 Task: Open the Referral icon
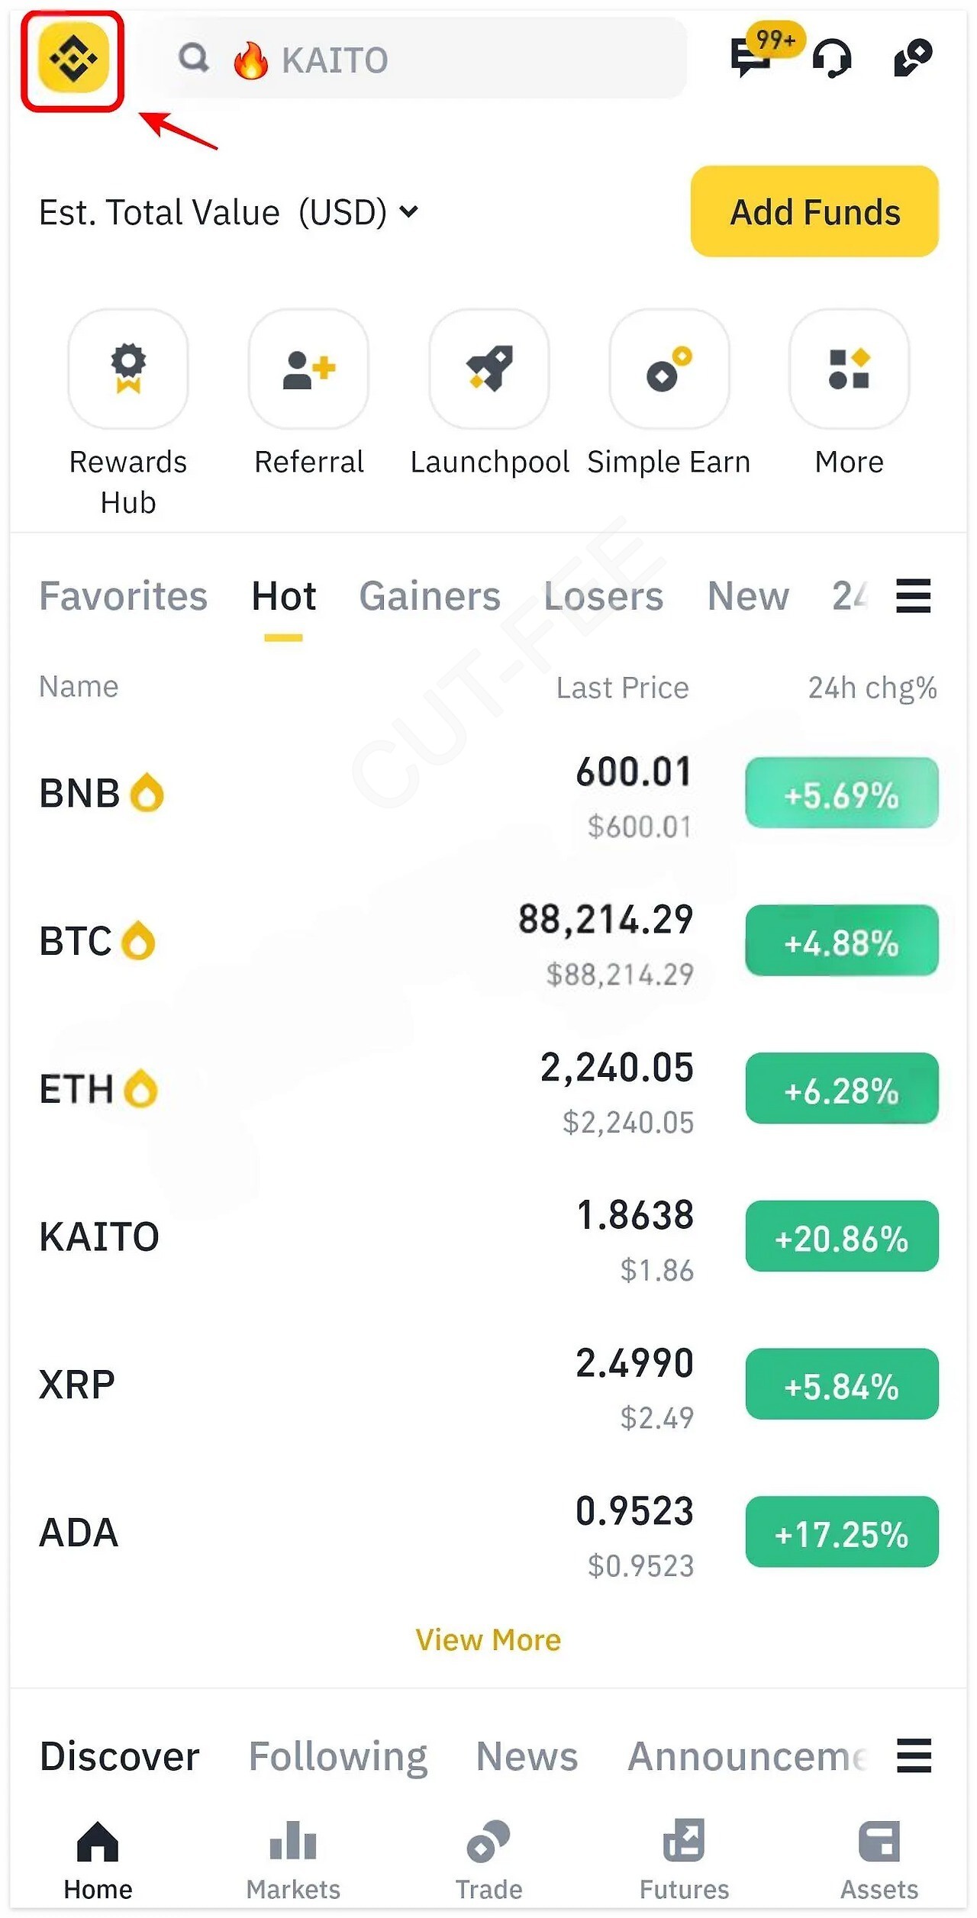click(x=308, y=369)
